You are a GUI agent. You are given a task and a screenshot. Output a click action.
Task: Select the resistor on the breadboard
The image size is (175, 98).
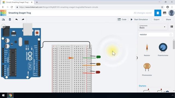[x=71, y=58]
